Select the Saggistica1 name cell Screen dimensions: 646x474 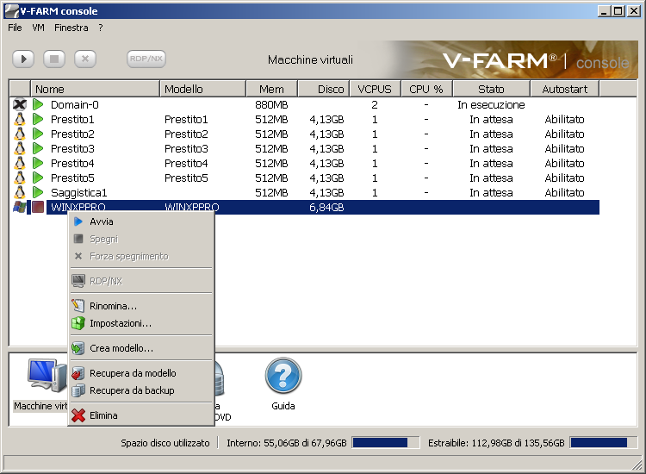coord(78,192)
